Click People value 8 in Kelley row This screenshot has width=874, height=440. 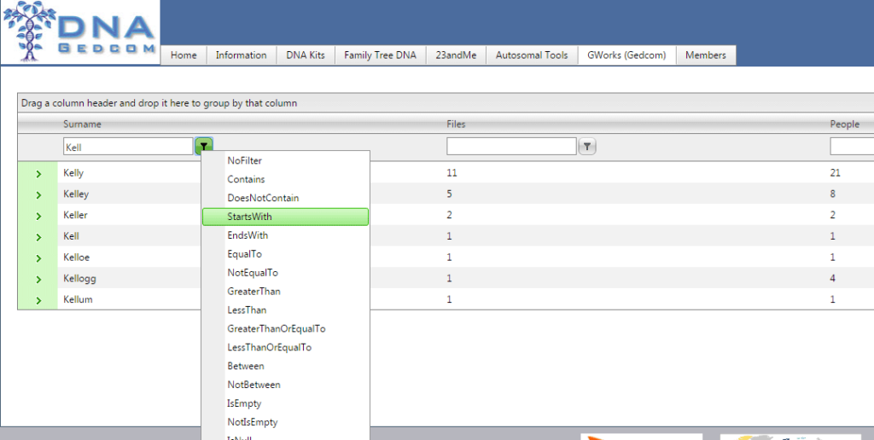click(x=833, y=194)
